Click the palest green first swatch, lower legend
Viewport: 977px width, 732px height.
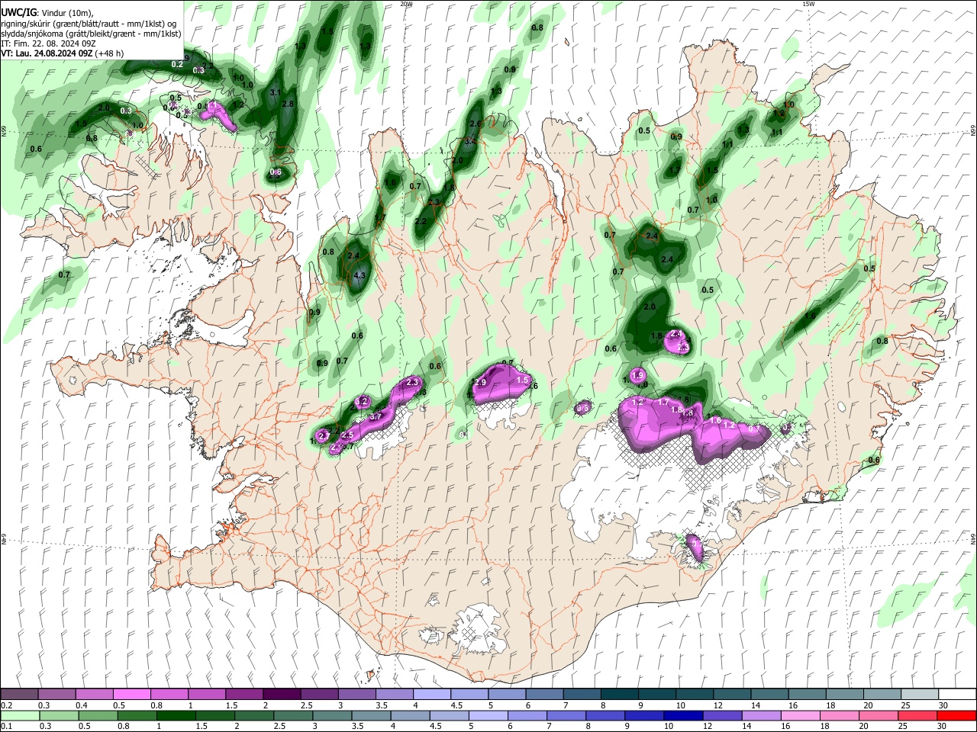(x=19, y=716)
